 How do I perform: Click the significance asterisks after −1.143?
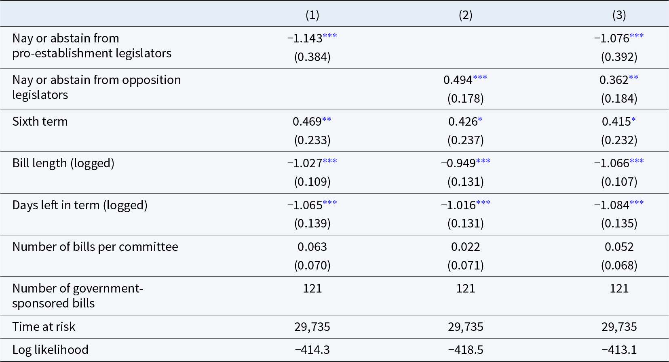pyautogui.click(x=330, y=36)
